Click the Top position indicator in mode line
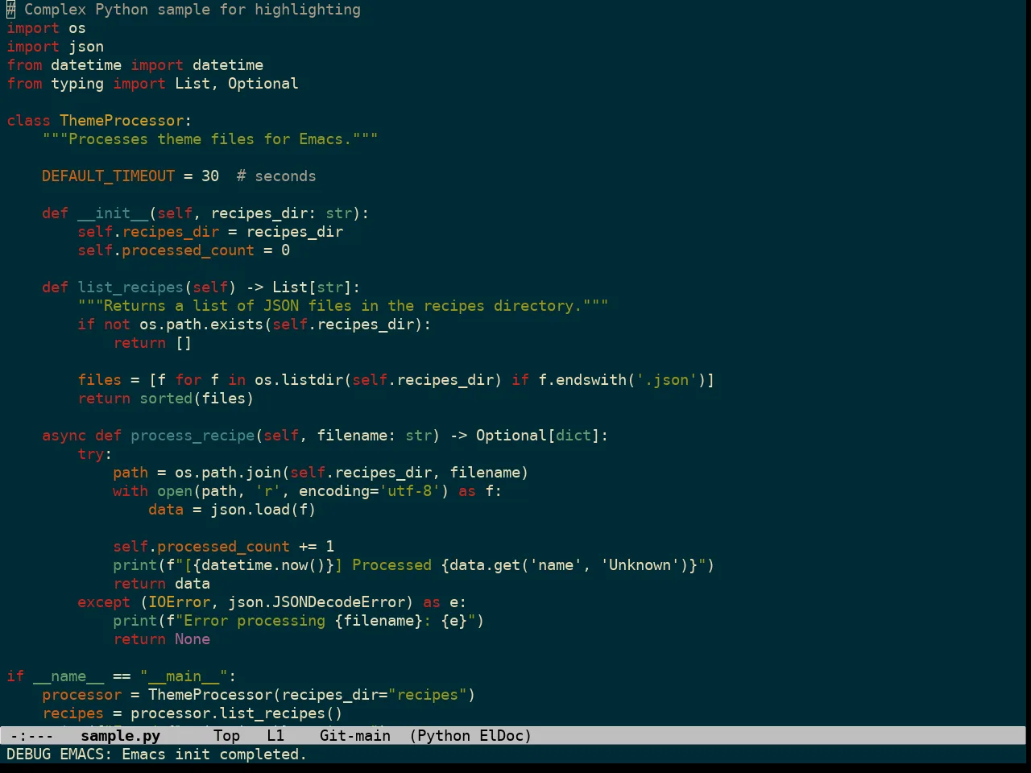The width and height of the screenshot is (1031, 773). click(226, 735)
